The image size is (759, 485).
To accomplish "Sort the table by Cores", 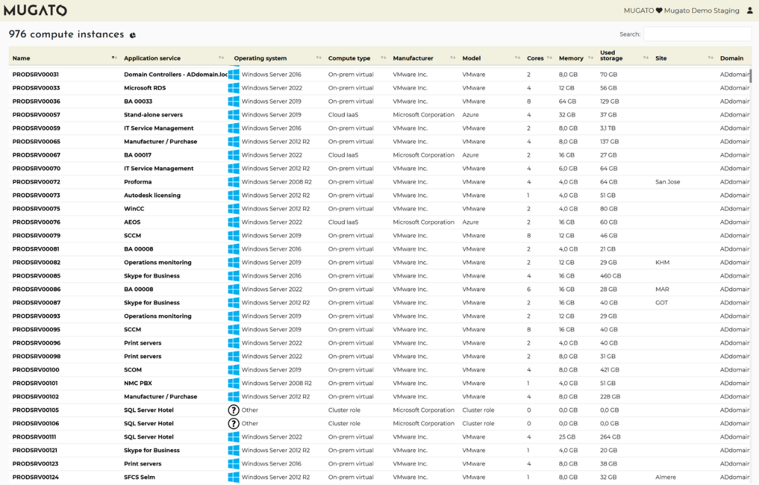I will pos(535,58).
